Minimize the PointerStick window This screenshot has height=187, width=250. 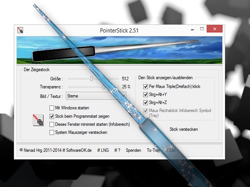(193, 29)
